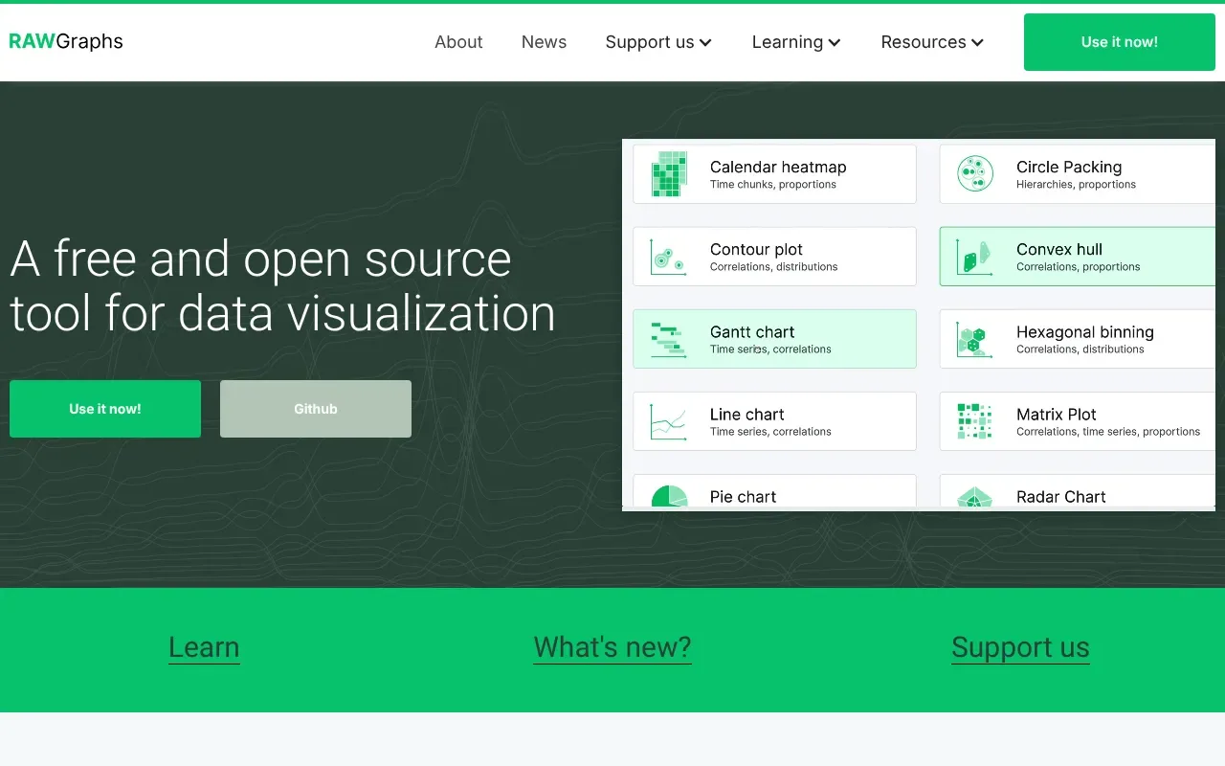The width and height of the screenshot is (1225, 766).
Task: Click the Pie chart icon
Action: click(x=669, y=496)
